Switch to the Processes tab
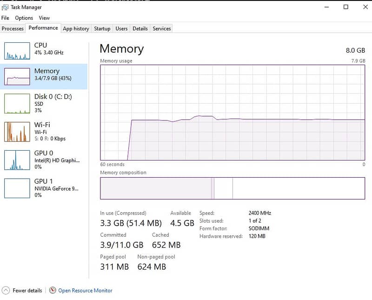 click(x=13, y=28)
